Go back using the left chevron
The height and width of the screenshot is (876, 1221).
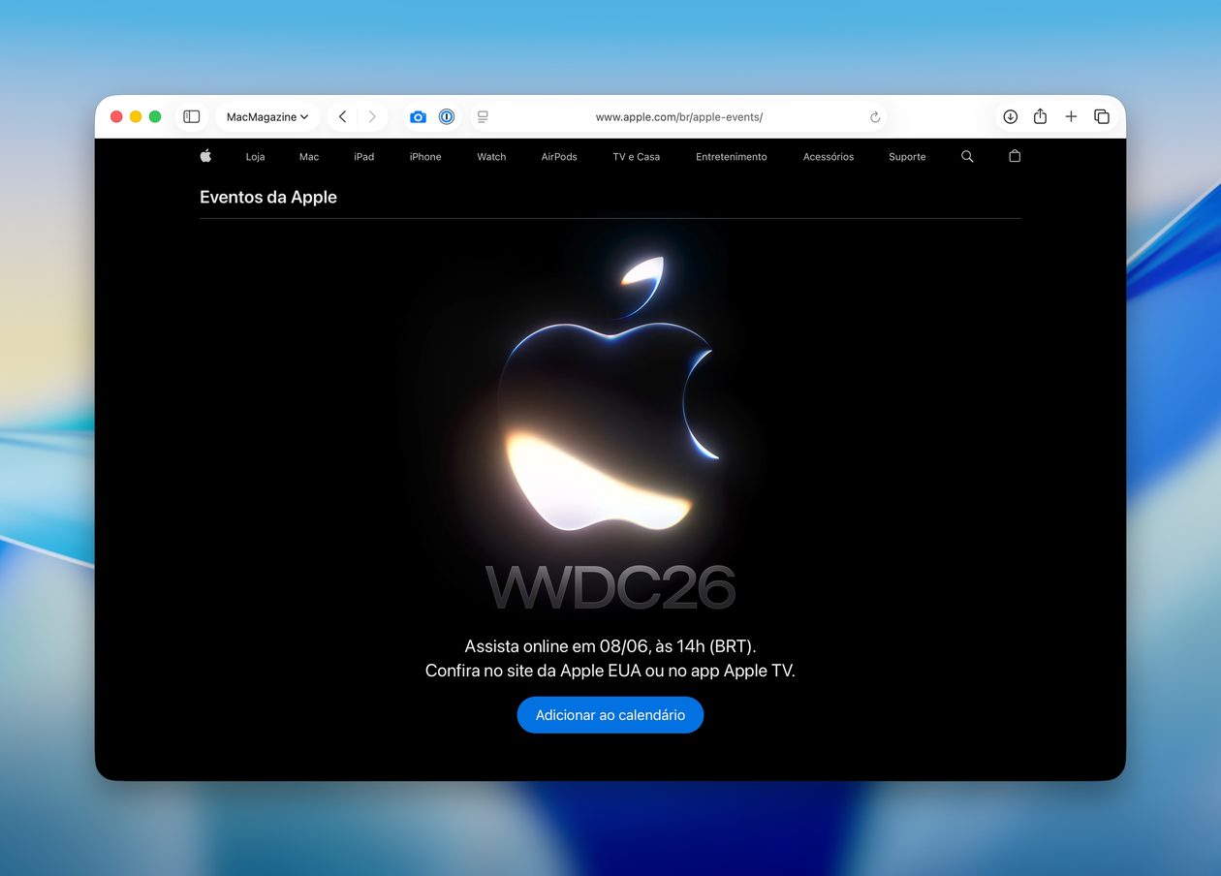342,116
